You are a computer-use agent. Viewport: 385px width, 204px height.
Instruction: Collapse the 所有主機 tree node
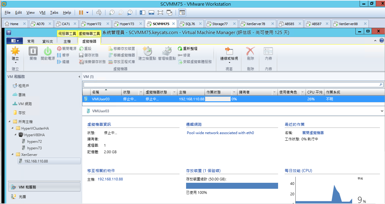click(x=10, y=122)
